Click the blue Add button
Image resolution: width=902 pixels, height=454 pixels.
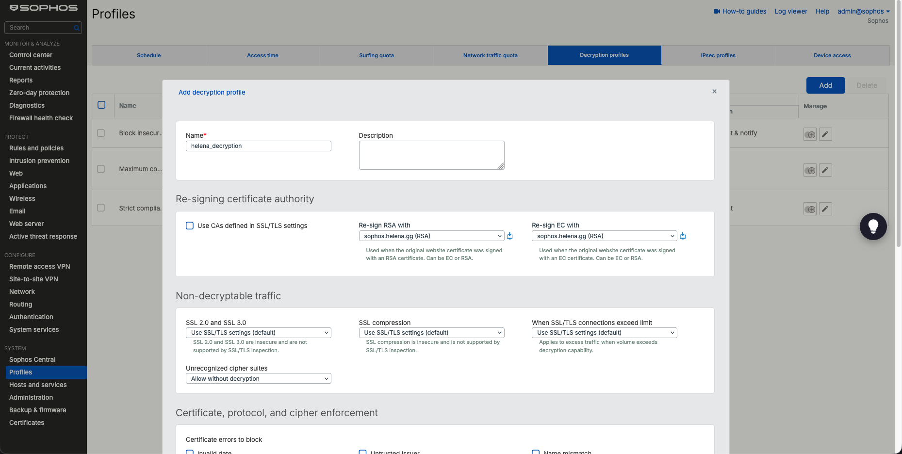point(825,85)
